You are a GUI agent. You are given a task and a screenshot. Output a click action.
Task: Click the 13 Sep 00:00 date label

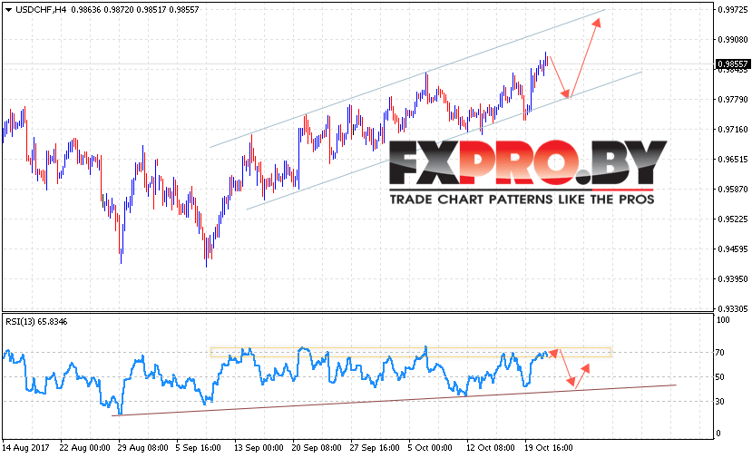tap(259, 448)
